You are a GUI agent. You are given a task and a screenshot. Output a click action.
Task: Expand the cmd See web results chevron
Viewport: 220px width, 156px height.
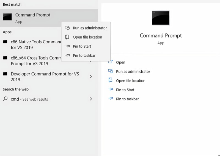pyautogui.click(x=91, y=99)
